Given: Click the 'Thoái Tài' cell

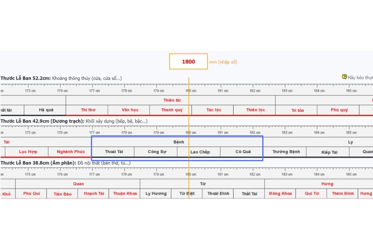Looking at the screenshot, I should pos(113,152).
